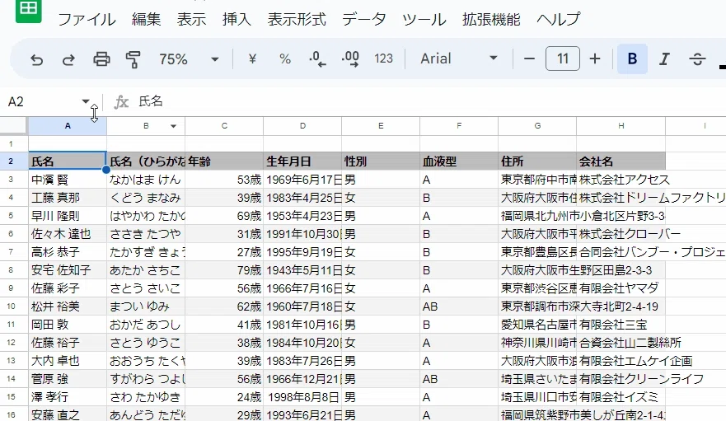Select cell 澤 孝行
Viewport: 726px width, 421px height.
coord(68,397)
